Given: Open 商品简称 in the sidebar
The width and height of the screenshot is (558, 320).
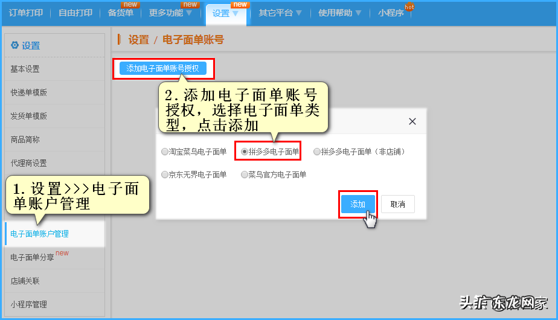Looking at the screenshot, I should point(55,139).
